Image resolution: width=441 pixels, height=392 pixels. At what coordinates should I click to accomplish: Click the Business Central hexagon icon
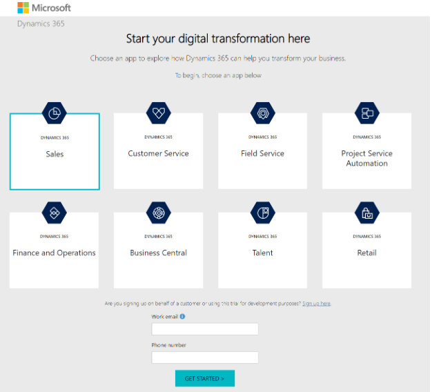(159, 213)
